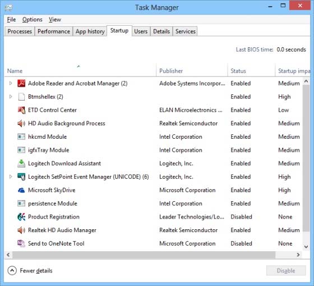Select the hkcmd Module row name
Viewport: 314px width, 286px height.
(47, 137)
